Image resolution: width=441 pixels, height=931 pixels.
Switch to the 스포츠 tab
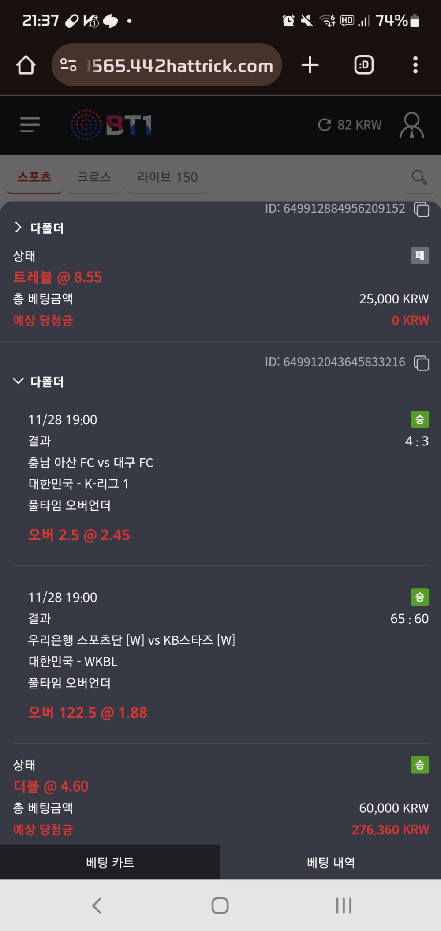click(34, 177)
